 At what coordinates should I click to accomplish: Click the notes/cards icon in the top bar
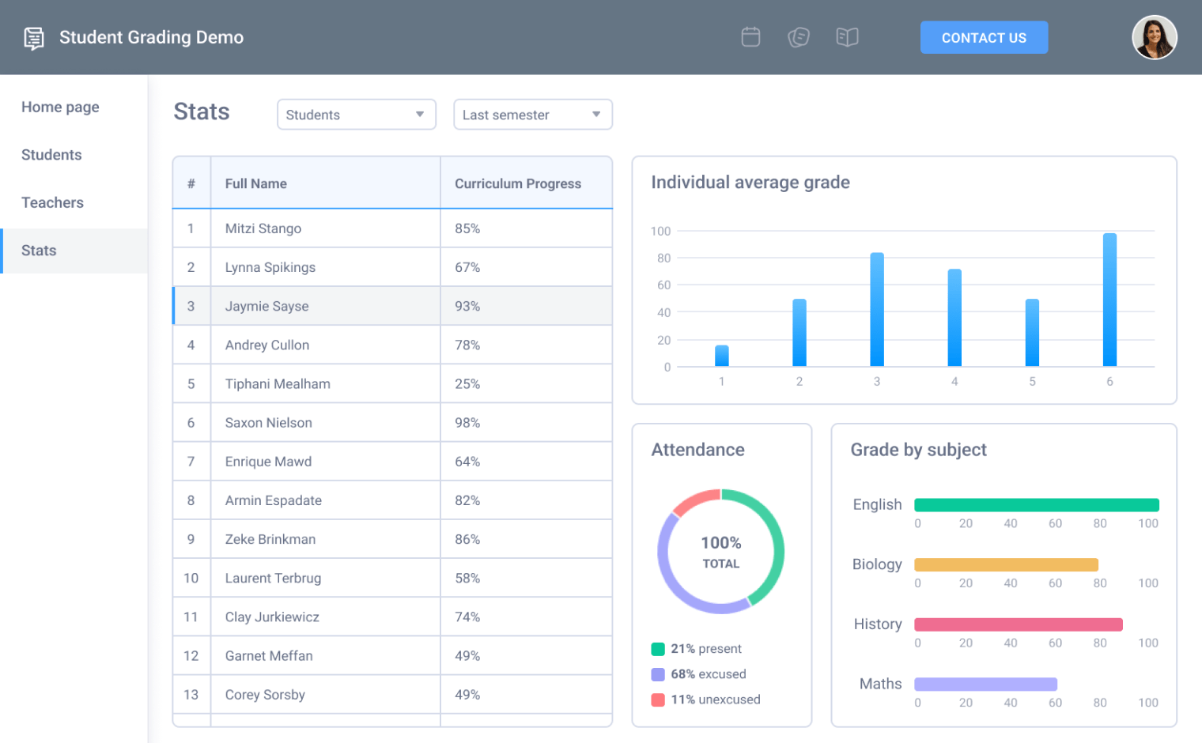pyautogui.click(x=799, y=36)
